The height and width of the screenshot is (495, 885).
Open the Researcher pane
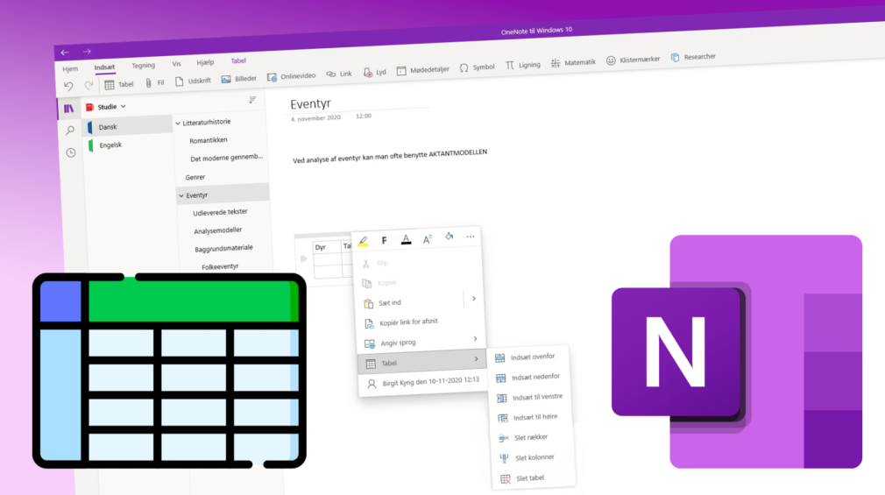click(693, 57)
